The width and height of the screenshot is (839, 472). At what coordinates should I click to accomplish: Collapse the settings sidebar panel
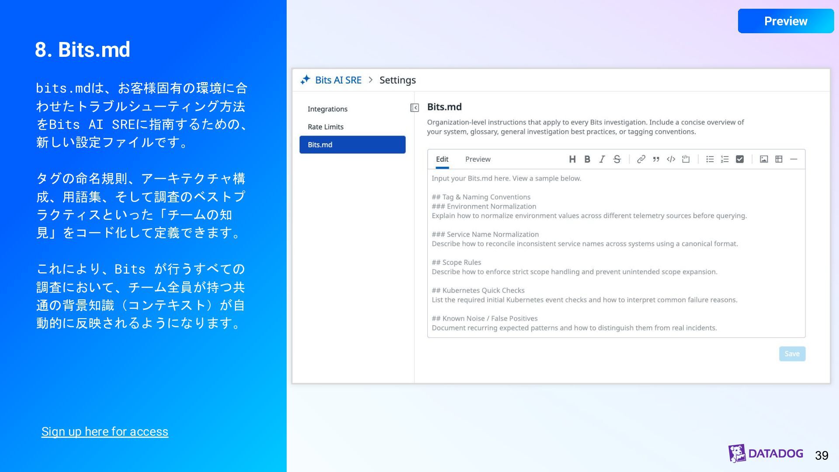coord(415,108)
